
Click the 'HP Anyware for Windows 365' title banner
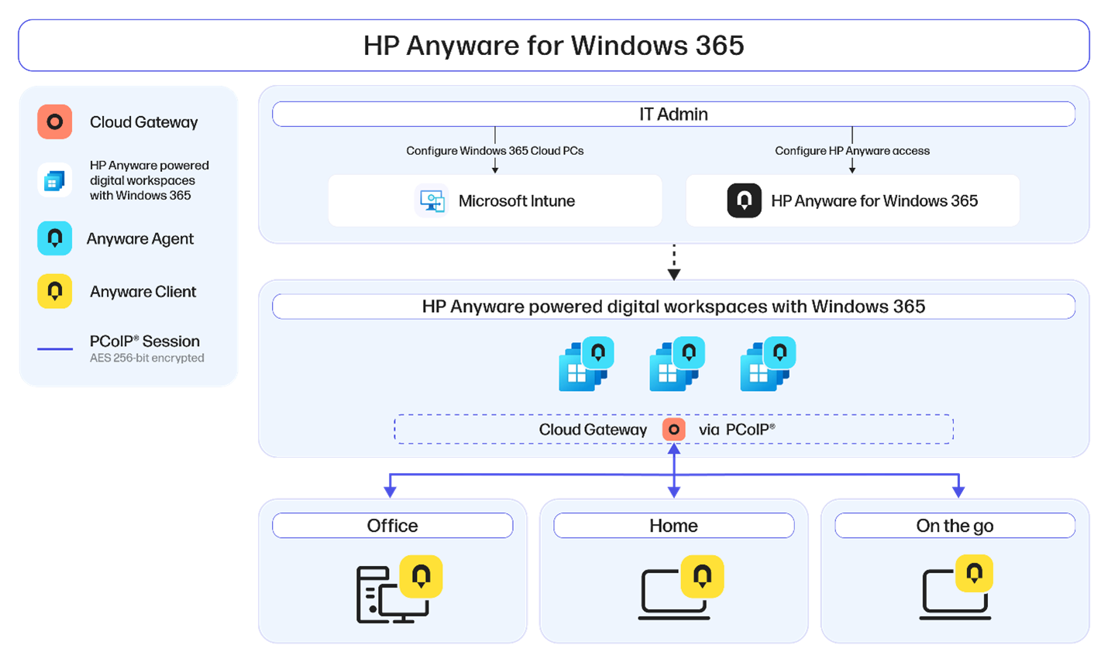tap(554, 46)
